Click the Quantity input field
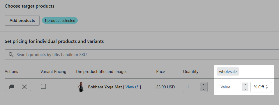This screenshot has width=279, height=105. point(192,87)
